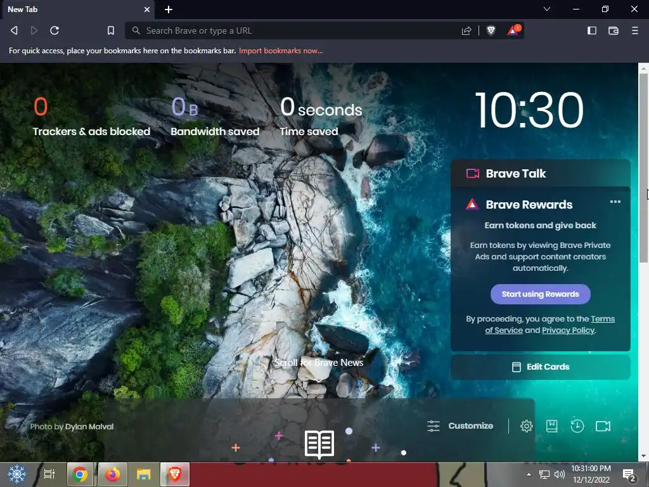Click the 10:30 clock widget
The height and width of the screenshot is (487, 649).
[x=529, y=110]
